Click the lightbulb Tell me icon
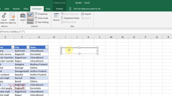The width and height of the screenshot is (172, 96). point(70,9)
